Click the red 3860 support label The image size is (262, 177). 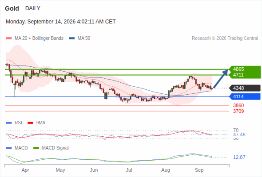point(238,105)
